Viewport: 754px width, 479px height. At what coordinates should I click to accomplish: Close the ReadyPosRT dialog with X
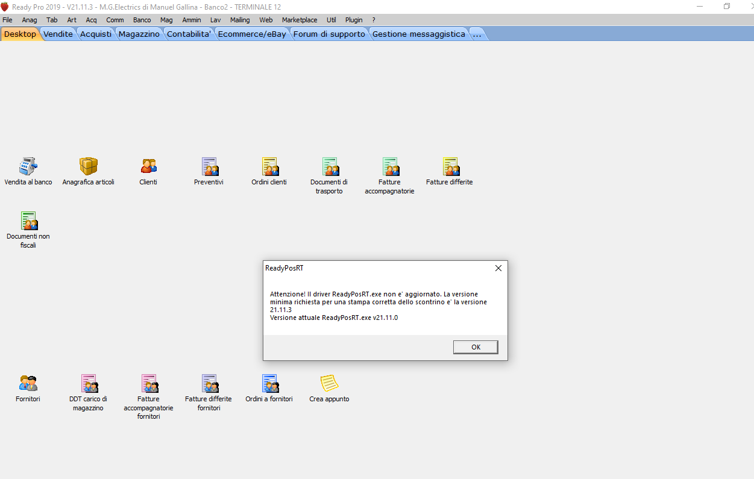(498, 269)
